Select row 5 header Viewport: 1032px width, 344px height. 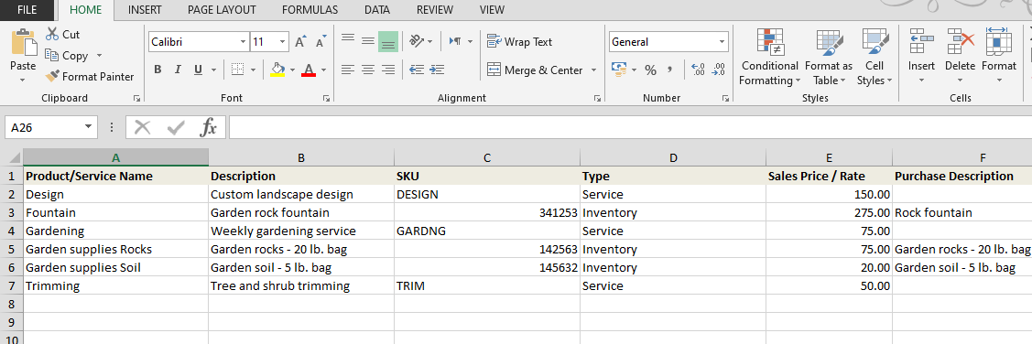[11, 249]
